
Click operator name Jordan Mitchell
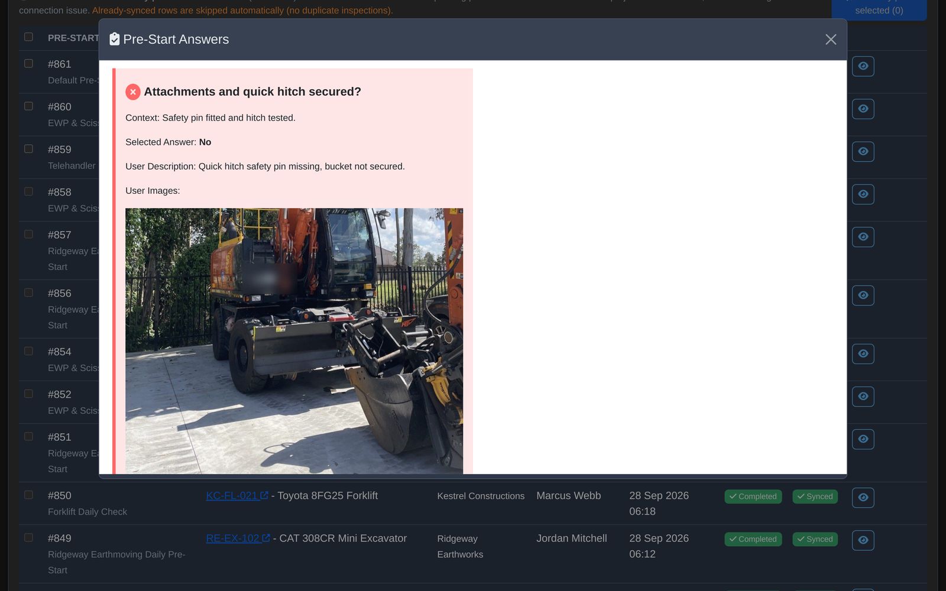571,538
